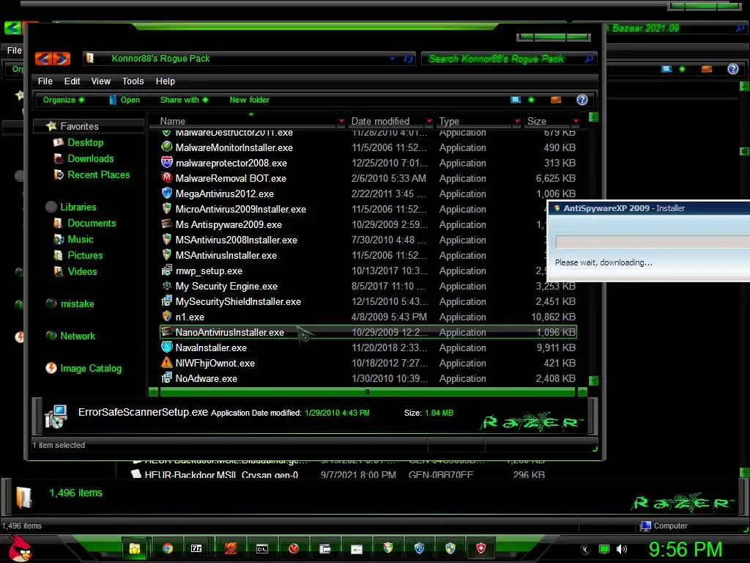Click the red shield taskbar icon

(480, 548)
